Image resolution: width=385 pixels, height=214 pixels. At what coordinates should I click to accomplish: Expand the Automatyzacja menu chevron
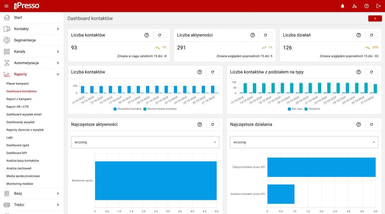click(58, 63)
